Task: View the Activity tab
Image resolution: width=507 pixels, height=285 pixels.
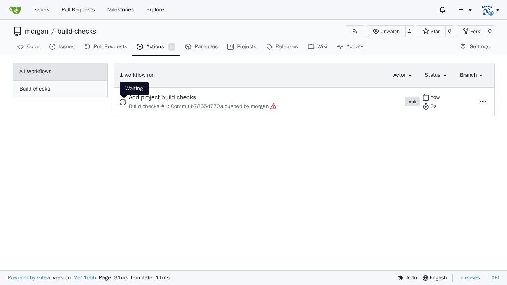Action: coord(350,47)
